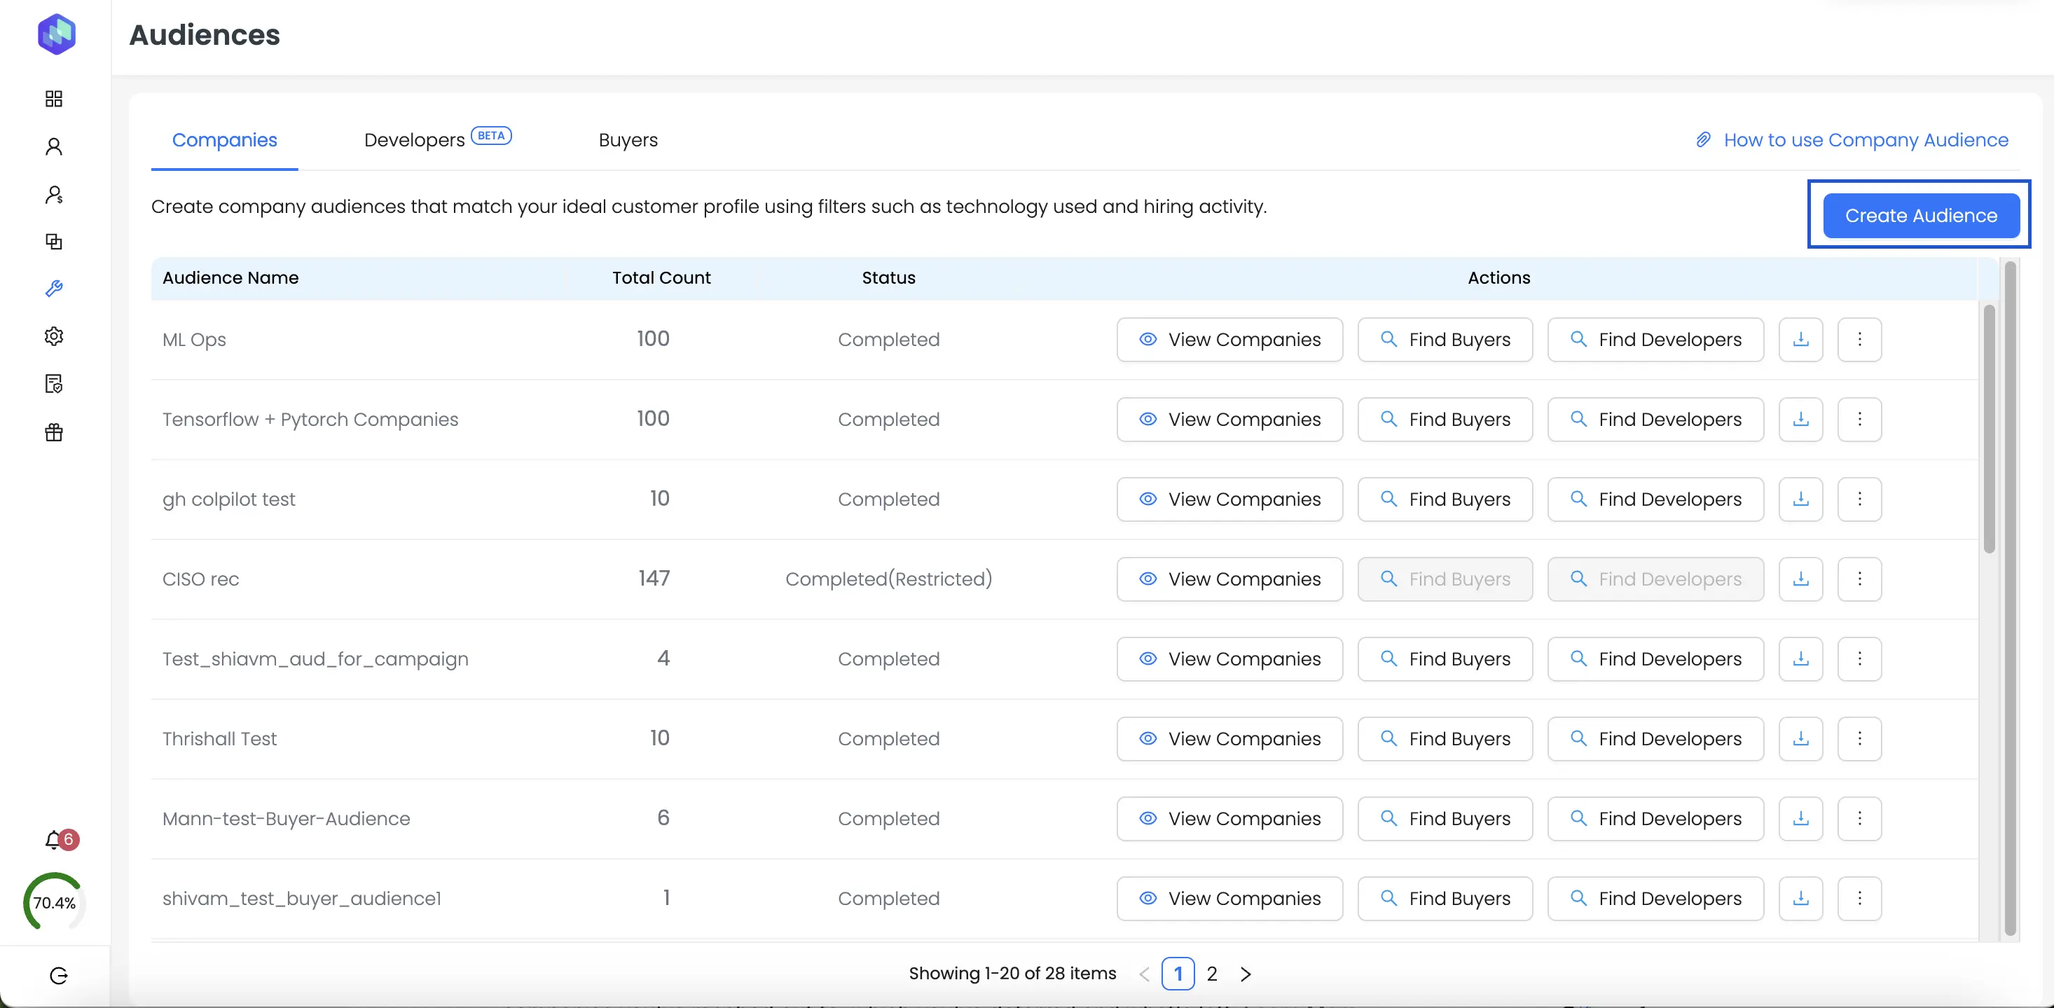The image size is (2054, 1008).
Task: Open the dashboard grid icon in the sidebar
Action: click(x=53, y=99)
